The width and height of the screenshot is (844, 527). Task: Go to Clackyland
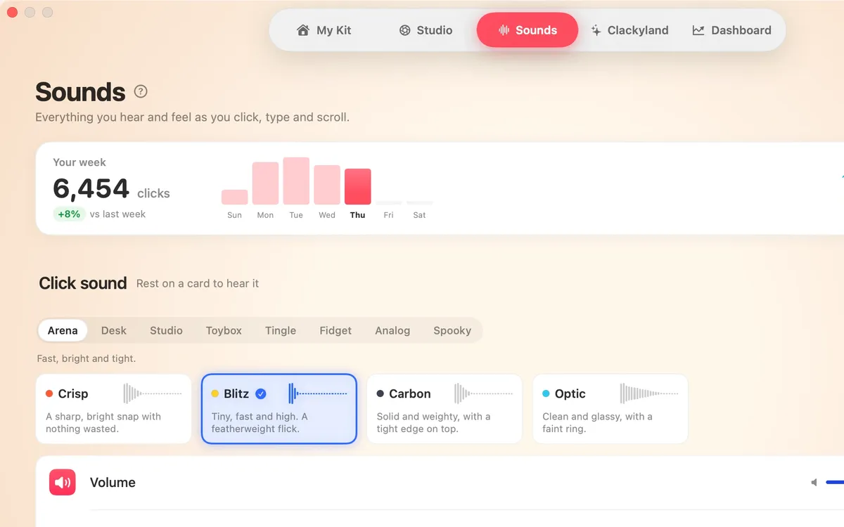[x=629, y=30]
